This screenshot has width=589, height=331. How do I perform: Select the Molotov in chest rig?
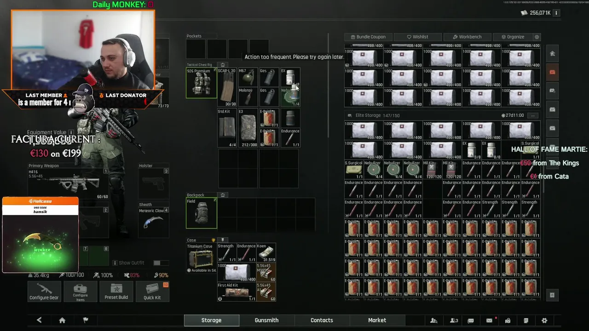pos(248,97)
